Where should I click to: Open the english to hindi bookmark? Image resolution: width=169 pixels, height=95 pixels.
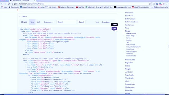coord(104,7)
